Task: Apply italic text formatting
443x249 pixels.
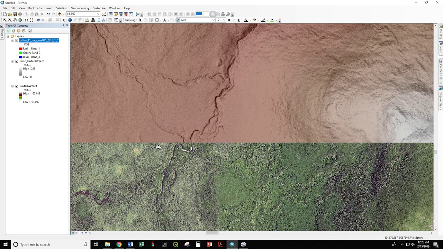Action: click(x=234, y=20)
